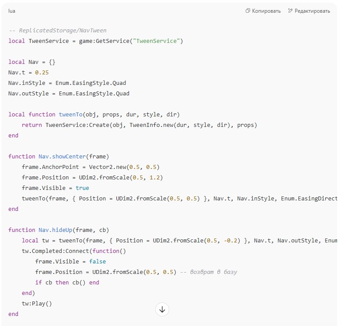This screenshot has width=338, height=326.
Task: Click the Редактировать edit button
Action: coord(309,11)
